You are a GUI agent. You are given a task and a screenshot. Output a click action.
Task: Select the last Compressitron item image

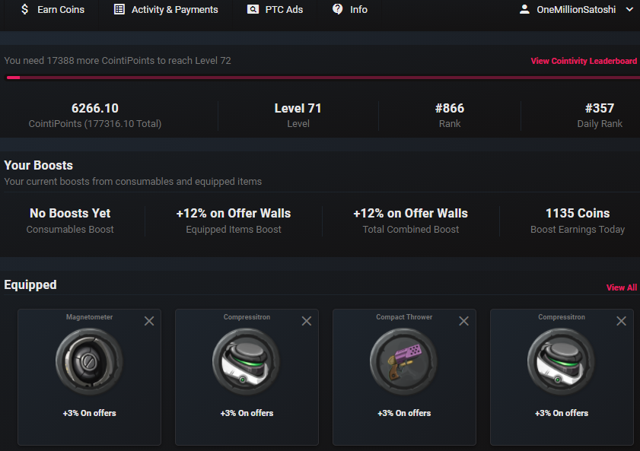(562, 361)
